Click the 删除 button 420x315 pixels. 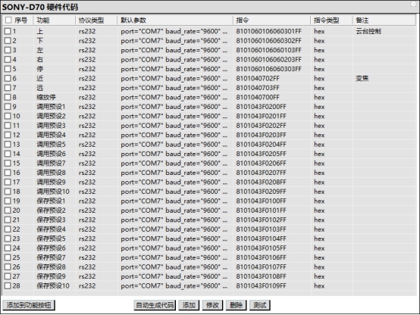point(237,305)
